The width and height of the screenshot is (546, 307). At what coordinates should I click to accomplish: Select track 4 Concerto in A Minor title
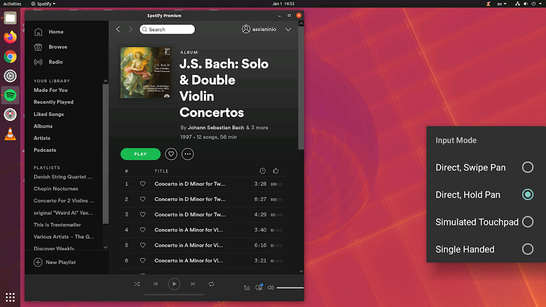[189, 230]
